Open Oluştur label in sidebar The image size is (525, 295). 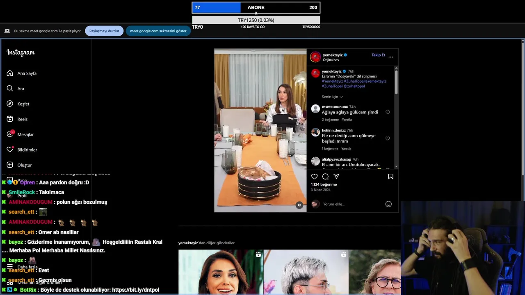(25, 165)
